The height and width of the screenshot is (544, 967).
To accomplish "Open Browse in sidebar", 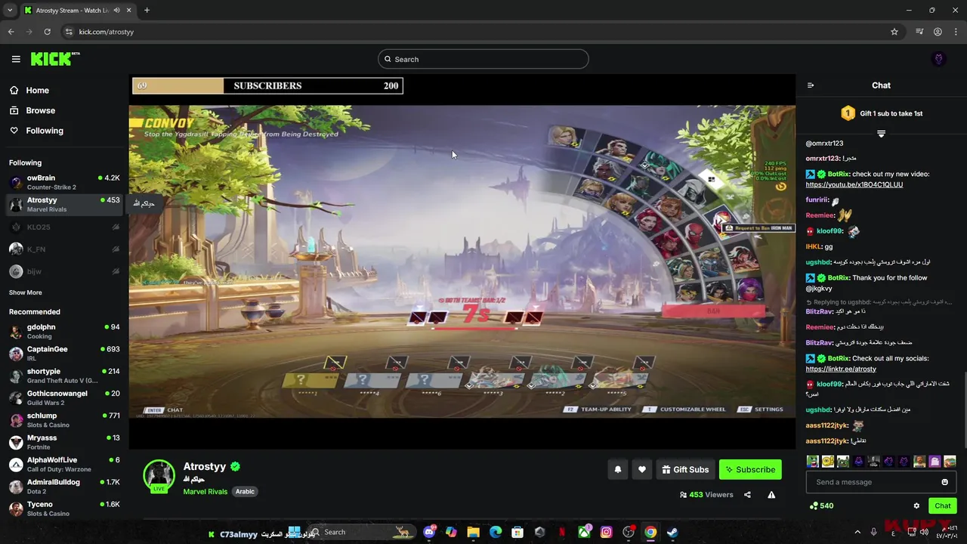I will click(x=32, y=110).
